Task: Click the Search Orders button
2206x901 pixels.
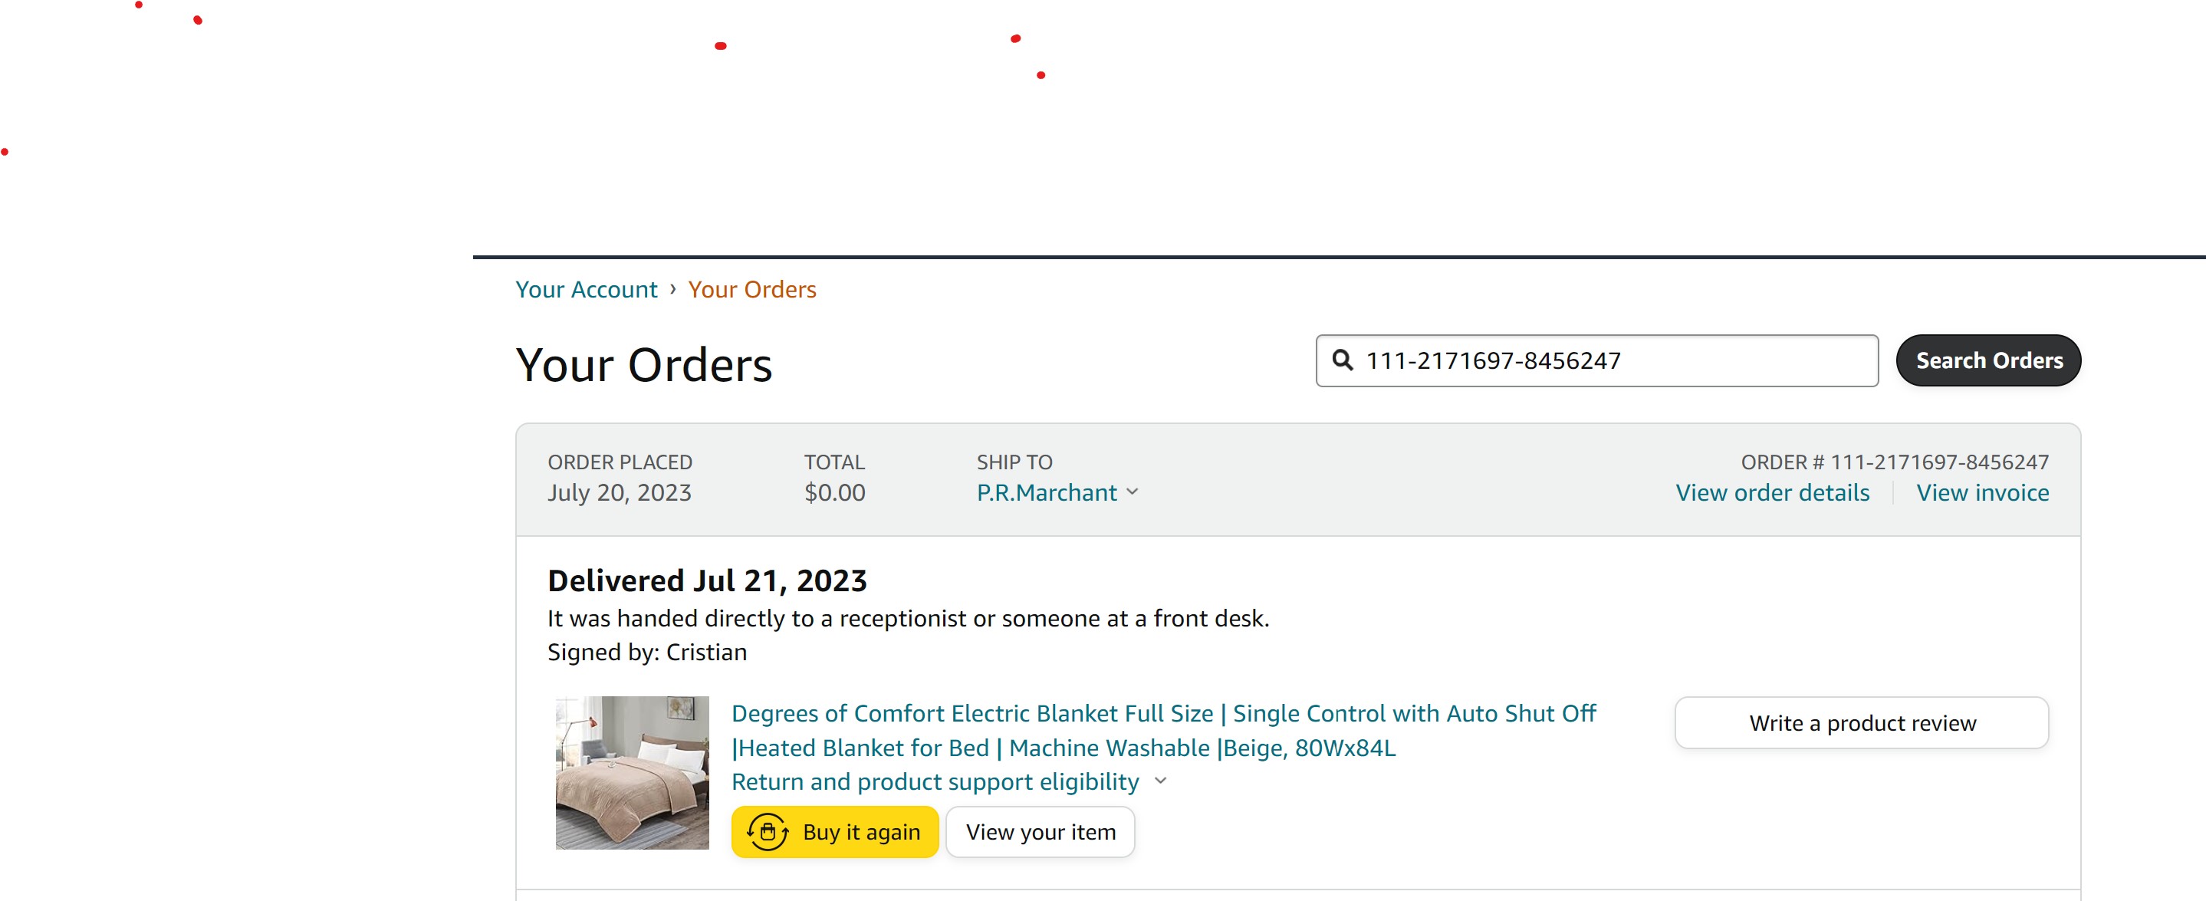Action: 1988,360
